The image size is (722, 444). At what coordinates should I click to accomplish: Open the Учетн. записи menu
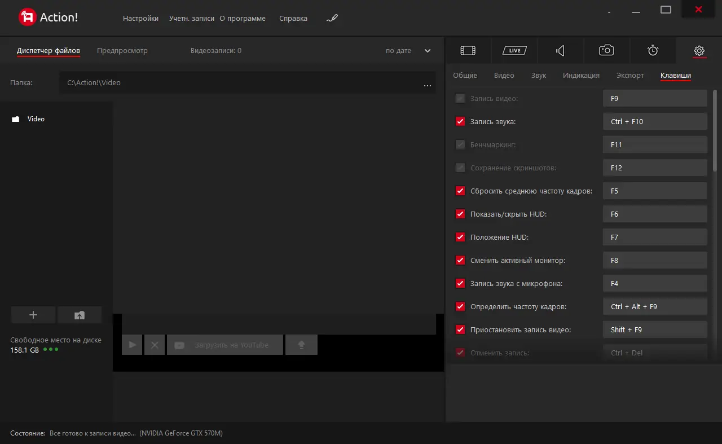[192, 18]
